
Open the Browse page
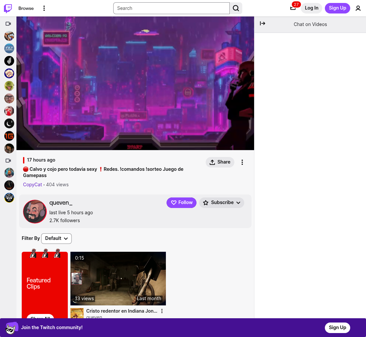click(26, 8)
